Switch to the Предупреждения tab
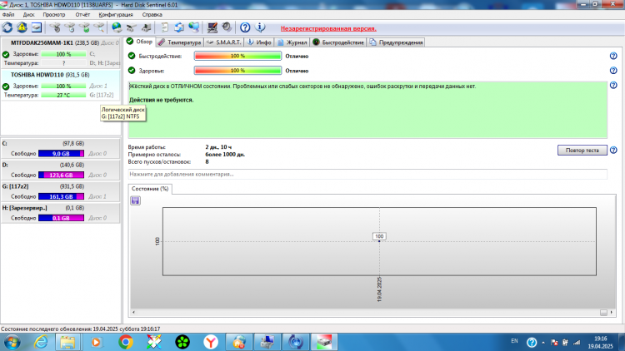The width and height of the screenshot is (625, 351). (x=396, y=42)
